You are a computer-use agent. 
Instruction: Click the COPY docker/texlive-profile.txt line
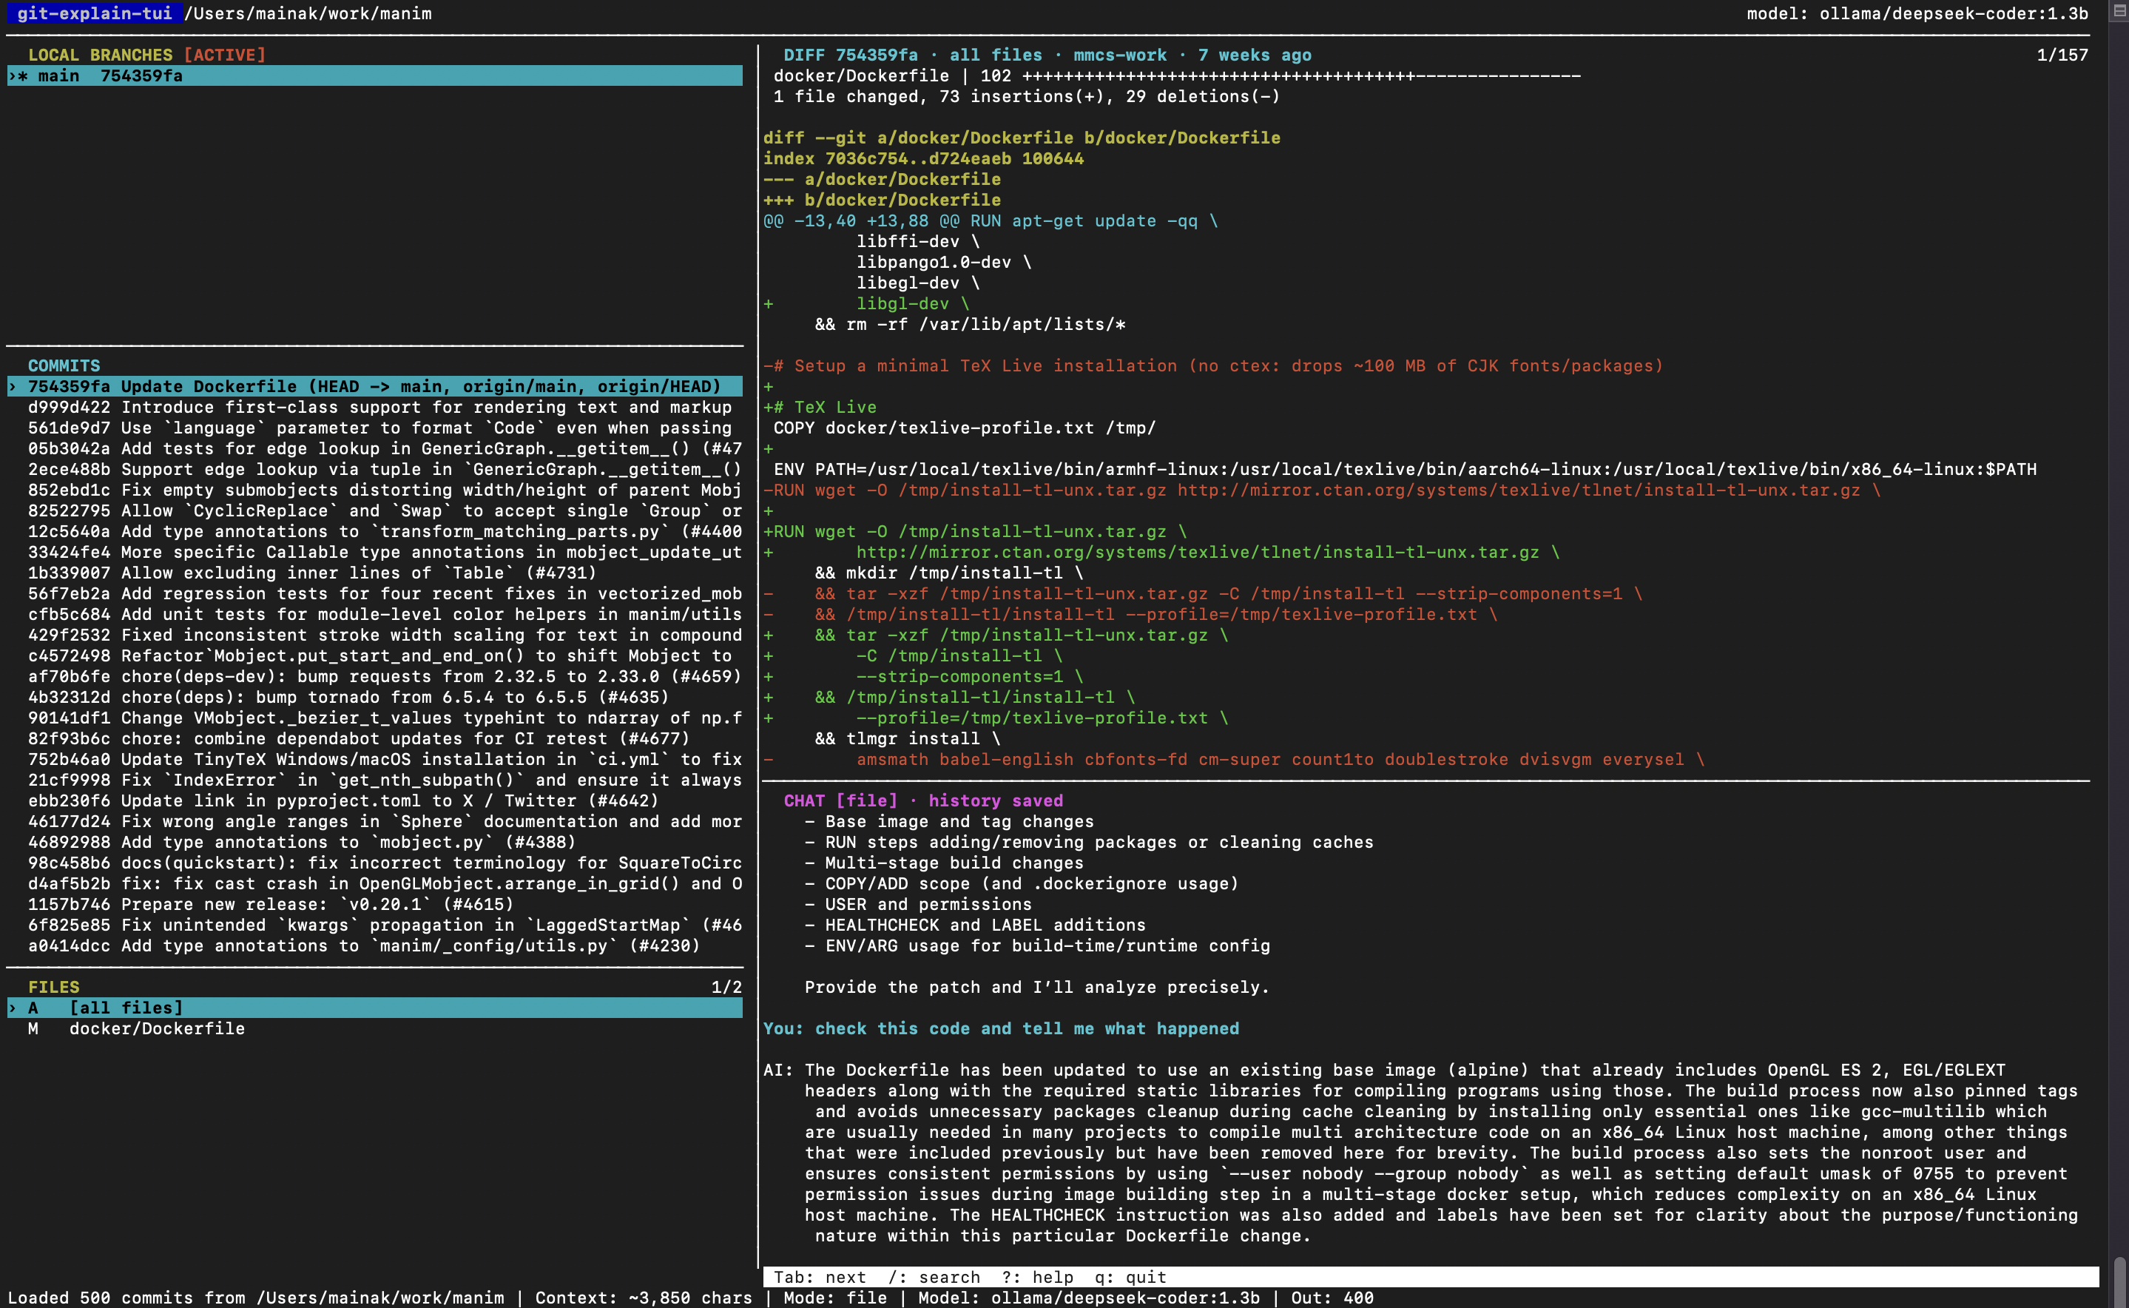964,428
